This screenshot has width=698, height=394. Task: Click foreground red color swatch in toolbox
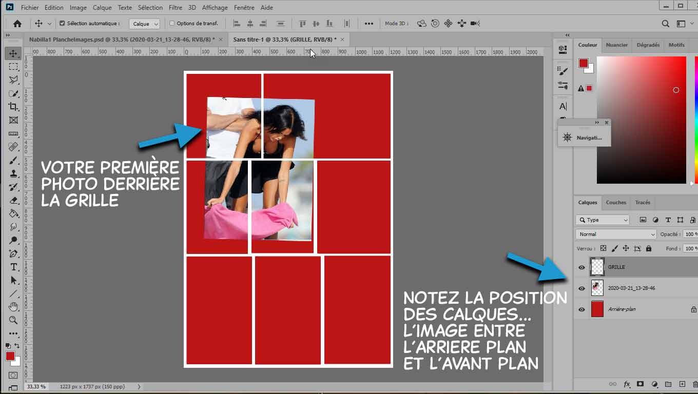pyautogui.click(x=10, y=356)
